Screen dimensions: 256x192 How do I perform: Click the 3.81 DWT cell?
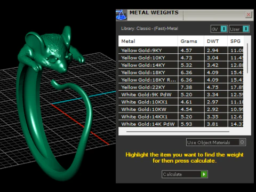pos(216,124)
